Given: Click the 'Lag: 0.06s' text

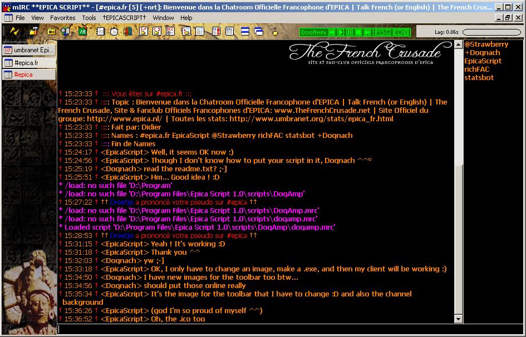Looking at the screenshot, I should click(446, 32).
